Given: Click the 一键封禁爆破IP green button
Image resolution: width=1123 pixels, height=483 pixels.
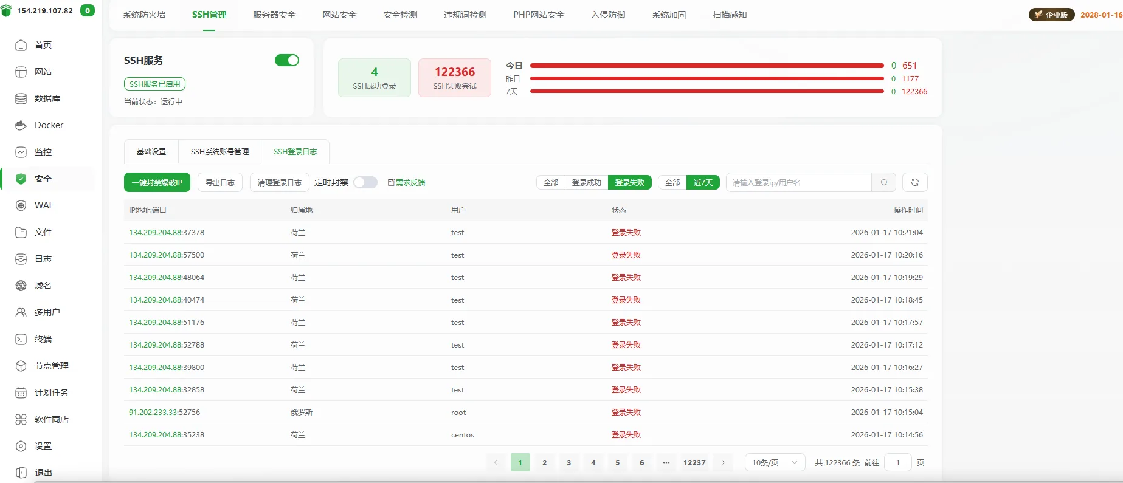Looking at the screenshot, I should coord(157,182).
